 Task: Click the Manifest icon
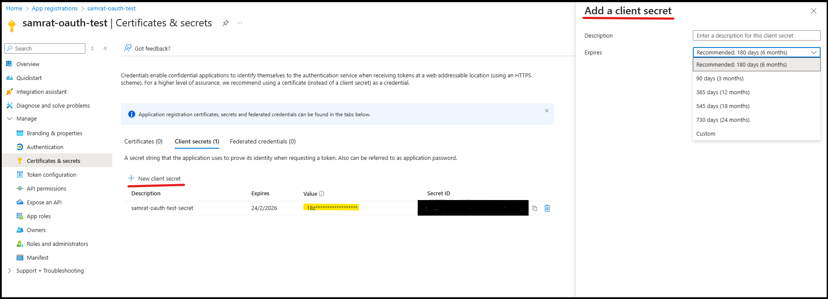[20, 258]
